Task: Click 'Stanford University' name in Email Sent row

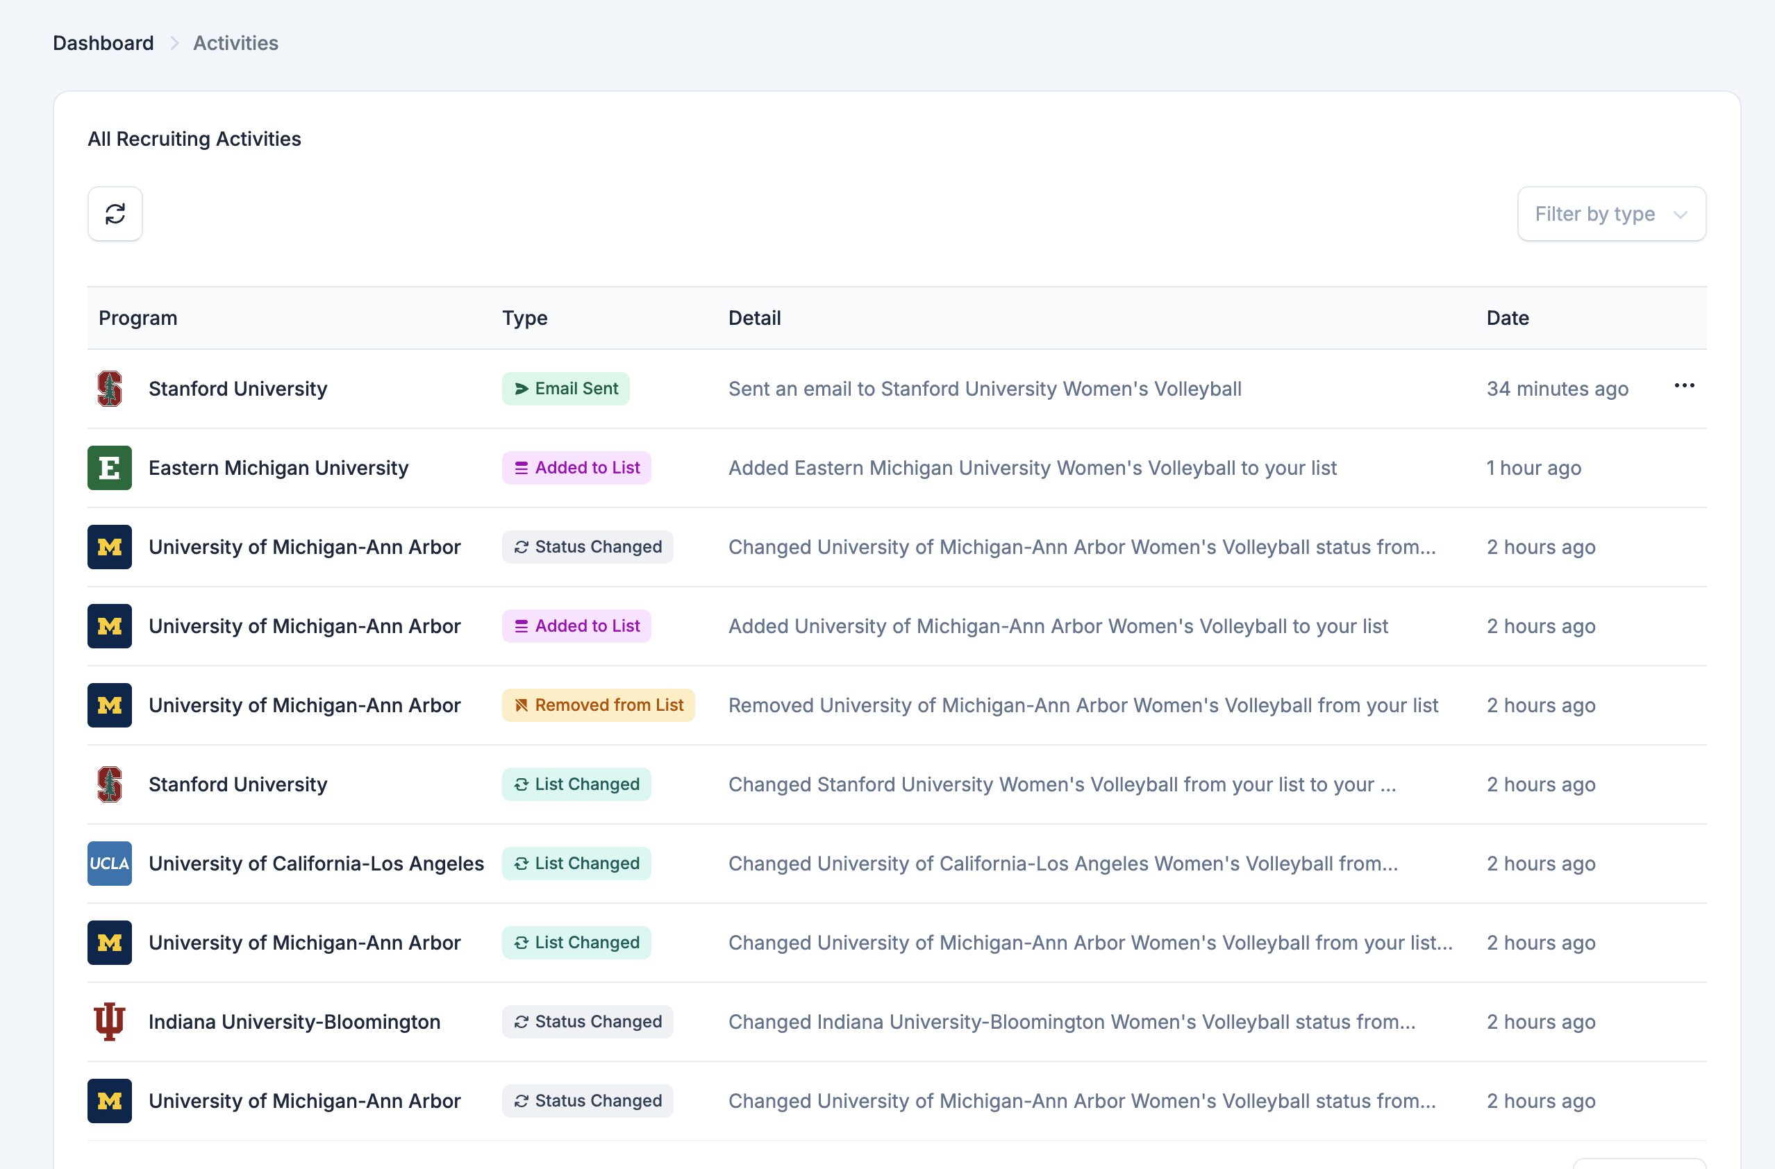Action: (x=238, y=389)
